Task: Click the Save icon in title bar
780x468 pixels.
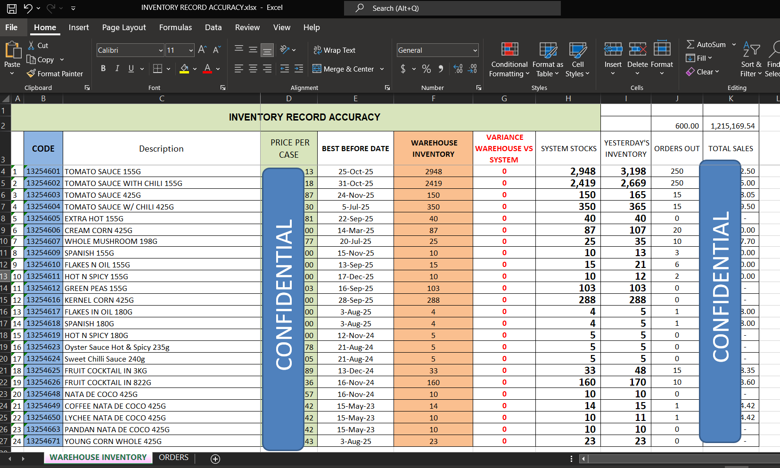Action: [x=12, y=8]
